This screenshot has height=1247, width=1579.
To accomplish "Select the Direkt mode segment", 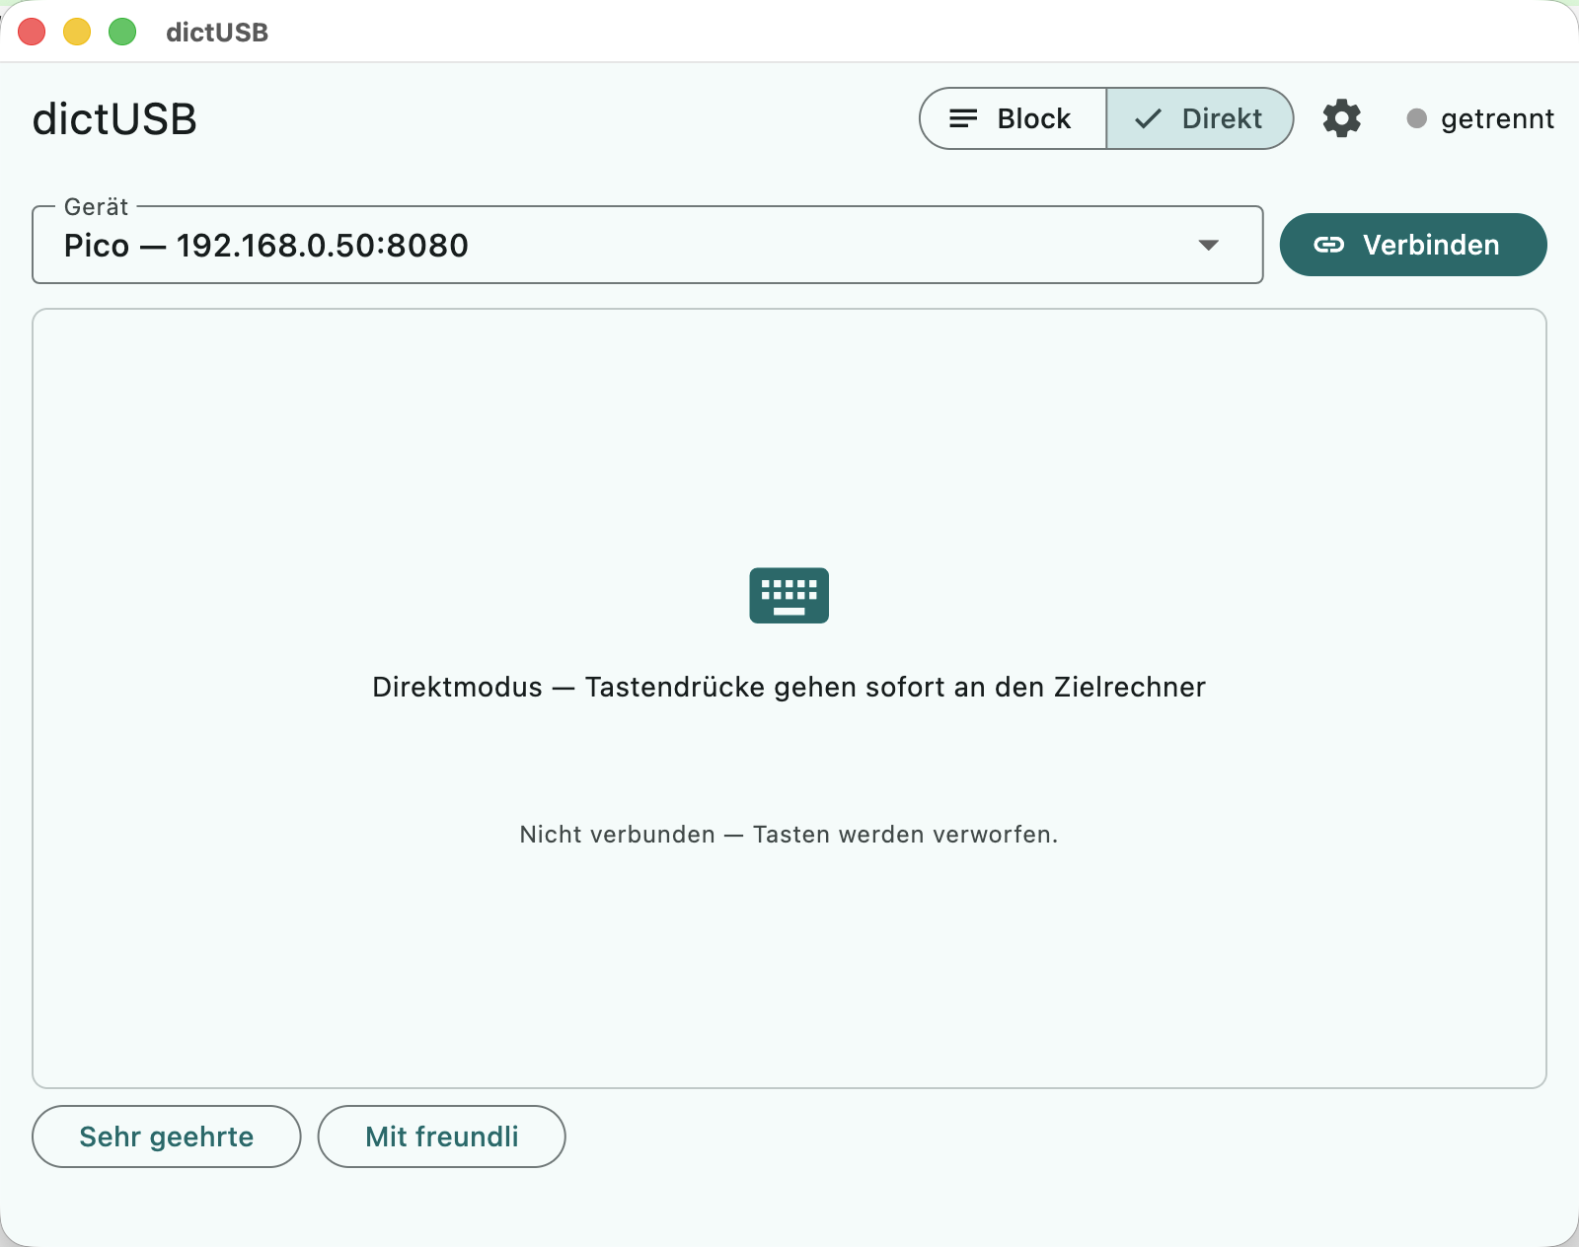I will coord(1200,118).
